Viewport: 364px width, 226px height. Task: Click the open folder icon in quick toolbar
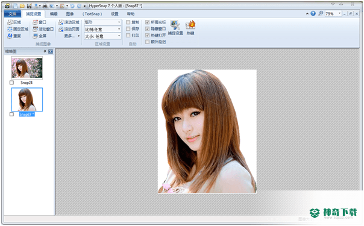point(22,6)
